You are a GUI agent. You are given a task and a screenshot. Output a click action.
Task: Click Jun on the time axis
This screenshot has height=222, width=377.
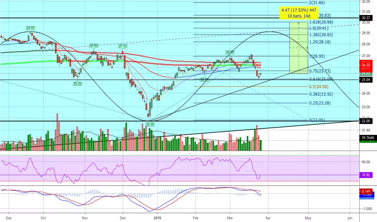[x=350, y=218]
